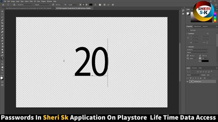Switch to the Channels tab

point(194,68)
